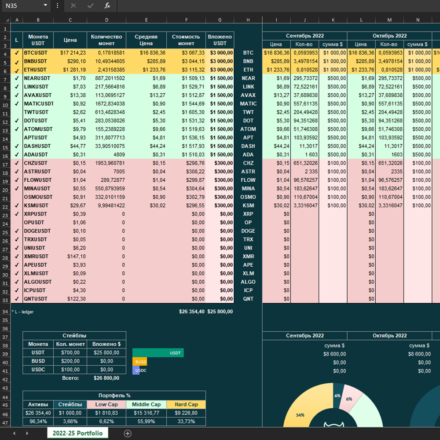
Task: Select the Hard Cap header cell
Action: pos(186,404)
